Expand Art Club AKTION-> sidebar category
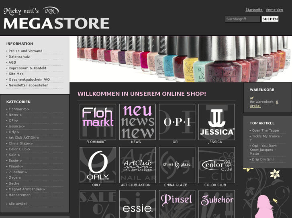 pos(24,138)
